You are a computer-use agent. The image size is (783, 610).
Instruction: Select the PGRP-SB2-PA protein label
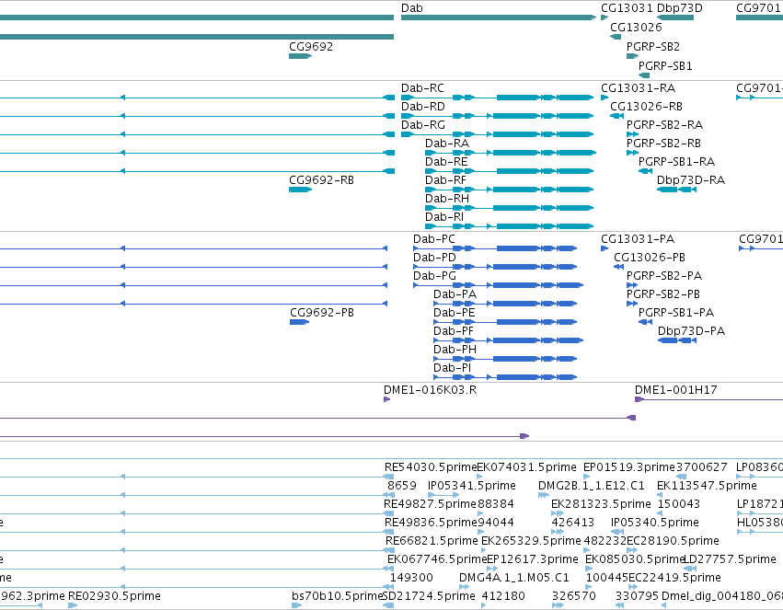point(664,276)
